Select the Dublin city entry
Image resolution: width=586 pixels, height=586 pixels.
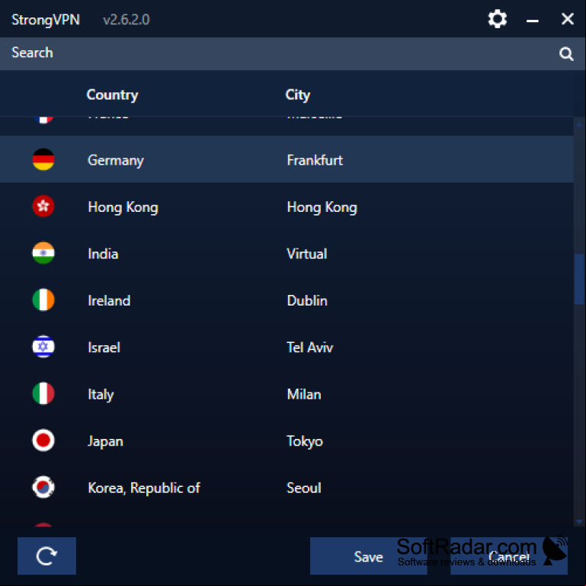[307, 301]
